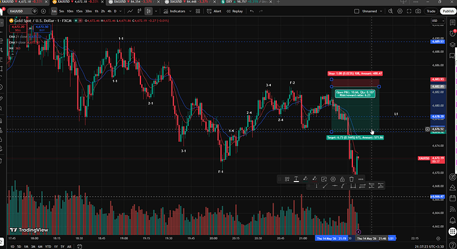Take a chart snapshot with camera icon

click(418, 11)
